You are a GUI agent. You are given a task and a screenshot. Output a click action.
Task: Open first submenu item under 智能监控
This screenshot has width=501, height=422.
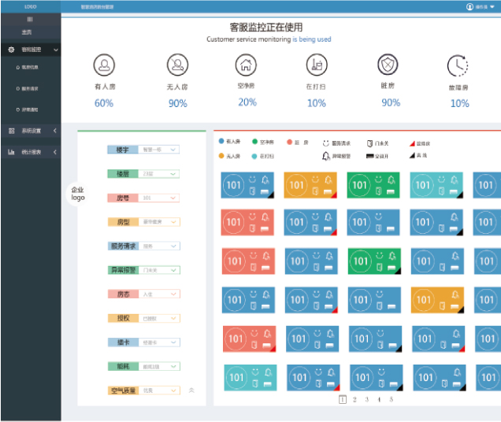[27, 68]
